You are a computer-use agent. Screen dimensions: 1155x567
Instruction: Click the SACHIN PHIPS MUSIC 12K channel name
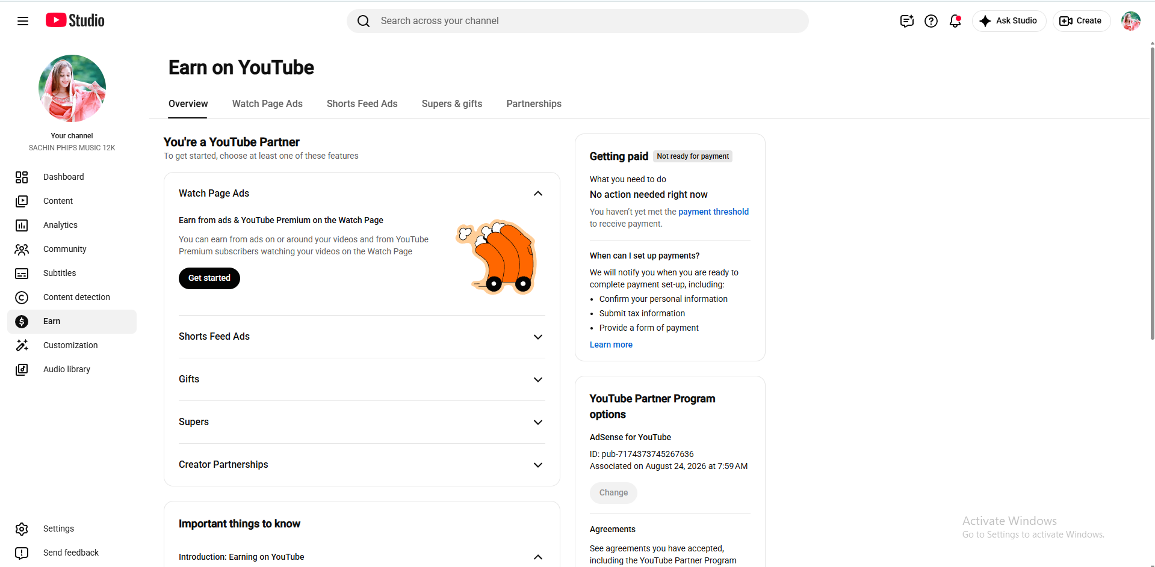tap(72, 148)
